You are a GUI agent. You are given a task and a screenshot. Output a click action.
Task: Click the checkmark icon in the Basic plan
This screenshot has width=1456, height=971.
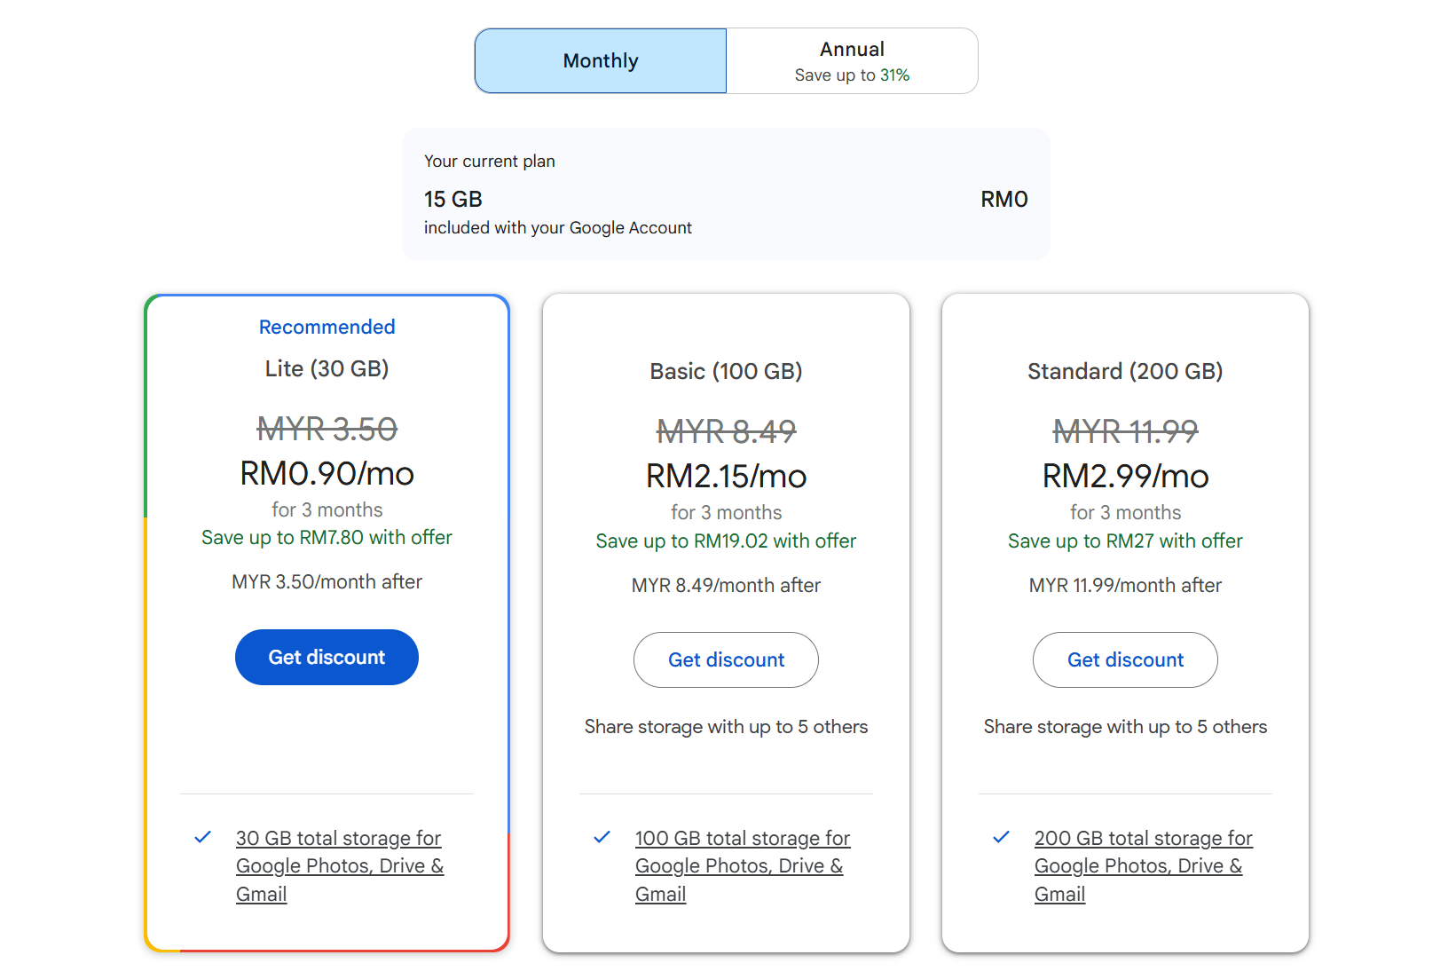tap(602, 837)
